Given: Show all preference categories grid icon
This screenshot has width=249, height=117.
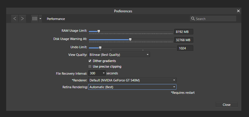Looking at the screenshot, I should point(35,19).
